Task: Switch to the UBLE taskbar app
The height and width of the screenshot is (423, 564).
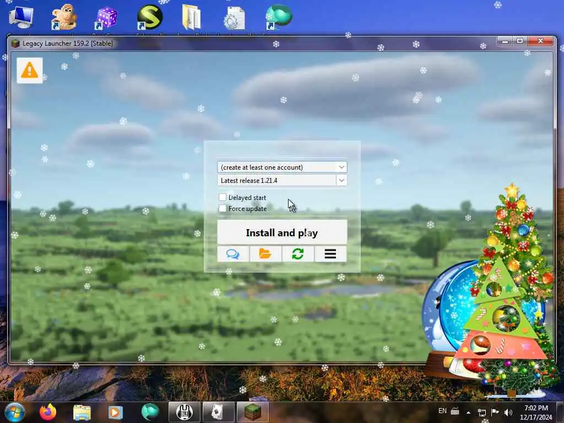Action: click(x=185, y=412)
